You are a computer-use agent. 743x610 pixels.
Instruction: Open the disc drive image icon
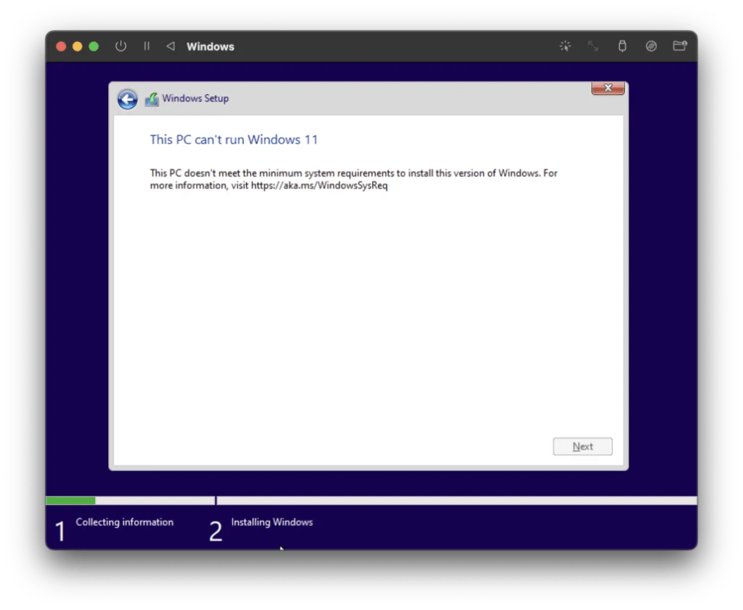[x=651, y=46]
